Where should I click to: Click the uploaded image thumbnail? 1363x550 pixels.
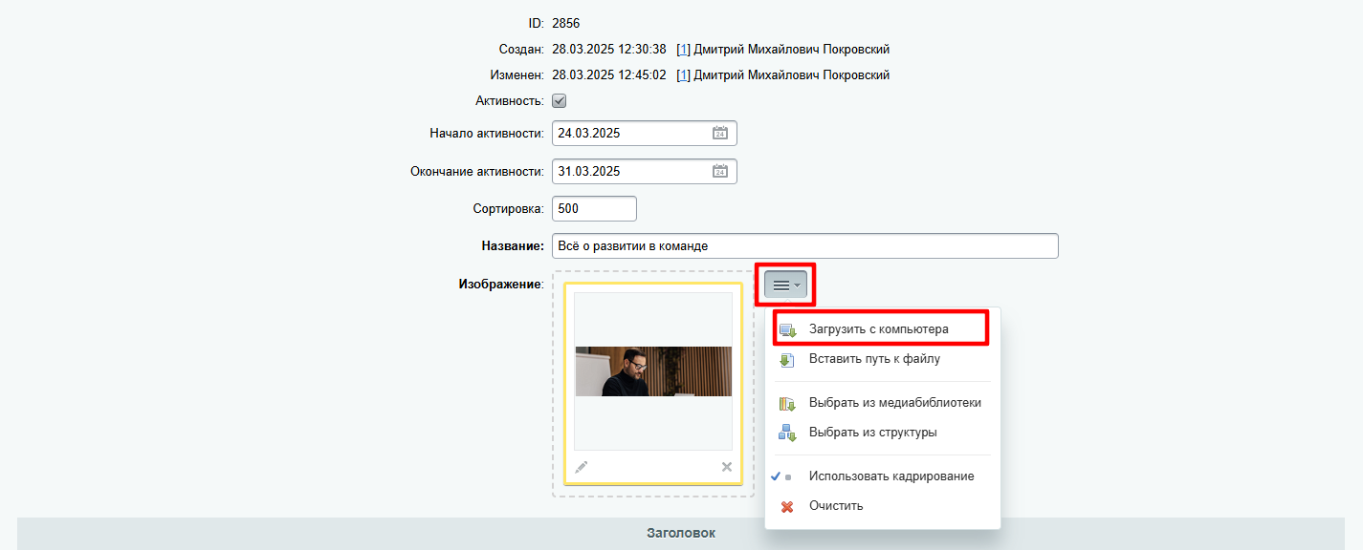[x=653, y=371]
